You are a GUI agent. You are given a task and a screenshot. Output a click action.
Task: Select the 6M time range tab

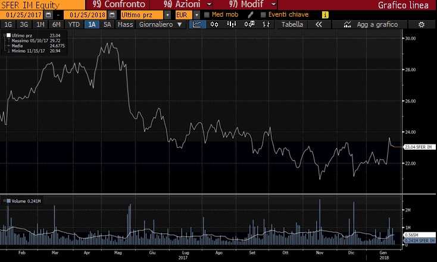click(x=57, y=24)
